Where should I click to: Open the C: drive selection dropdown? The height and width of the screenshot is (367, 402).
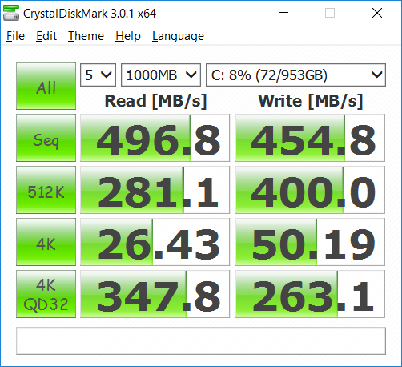pyautogui.click(x=295, y=75)
